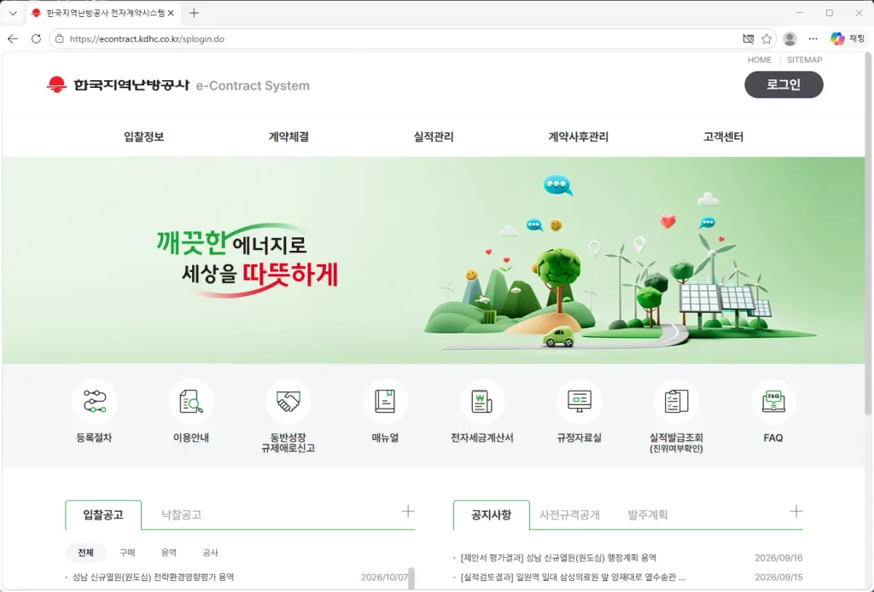Screen dimensions: 874x592
Task: Click the main hero banner image
Action: pyautogui.click(x=434, y=261)
